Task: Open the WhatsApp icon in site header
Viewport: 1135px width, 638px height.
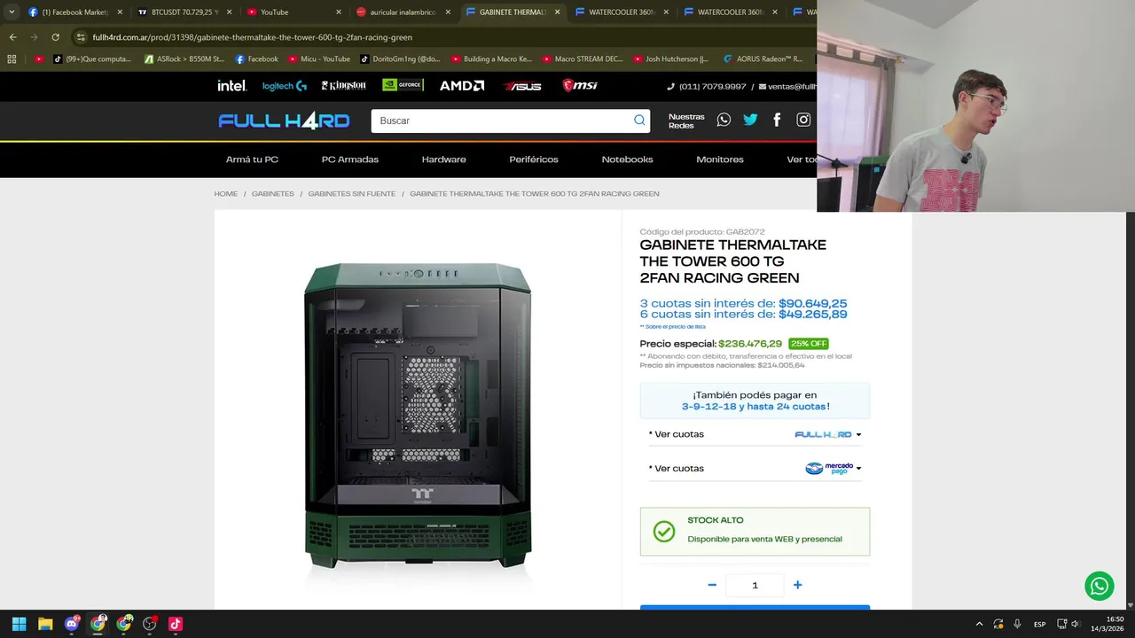Action: (x=724, y=120)
